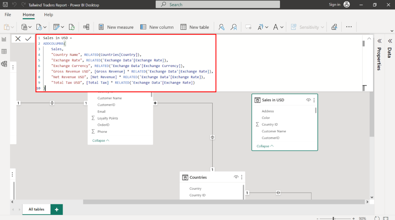The width and height of the screenshot is (395, 220).
Task: Select the Model view icon in sidebar
Action: pyautogui.click(x=4, y=64)
